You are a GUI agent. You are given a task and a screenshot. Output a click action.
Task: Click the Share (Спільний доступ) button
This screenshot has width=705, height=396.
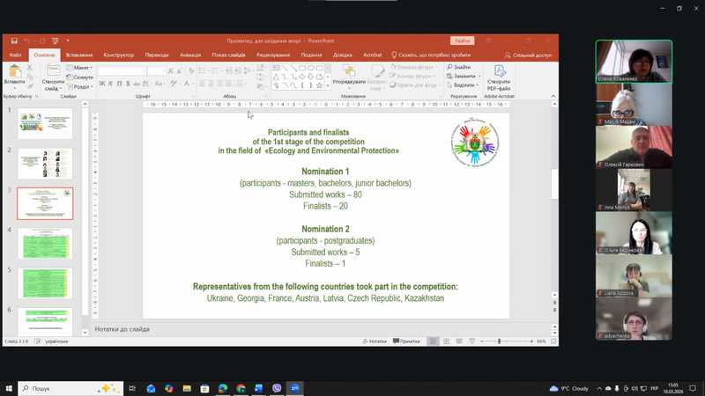click(x=529, y=55)
